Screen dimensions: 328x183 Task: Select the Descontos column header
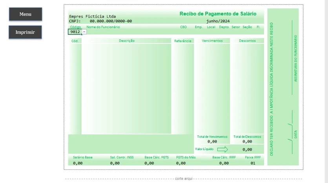tap(247, 41)
